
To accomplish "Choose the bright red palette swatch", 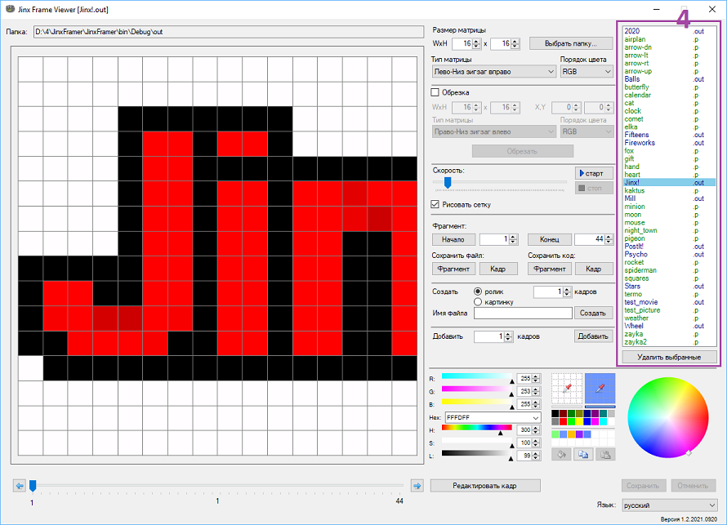I will pyautogui.click(x=563, y=421).
